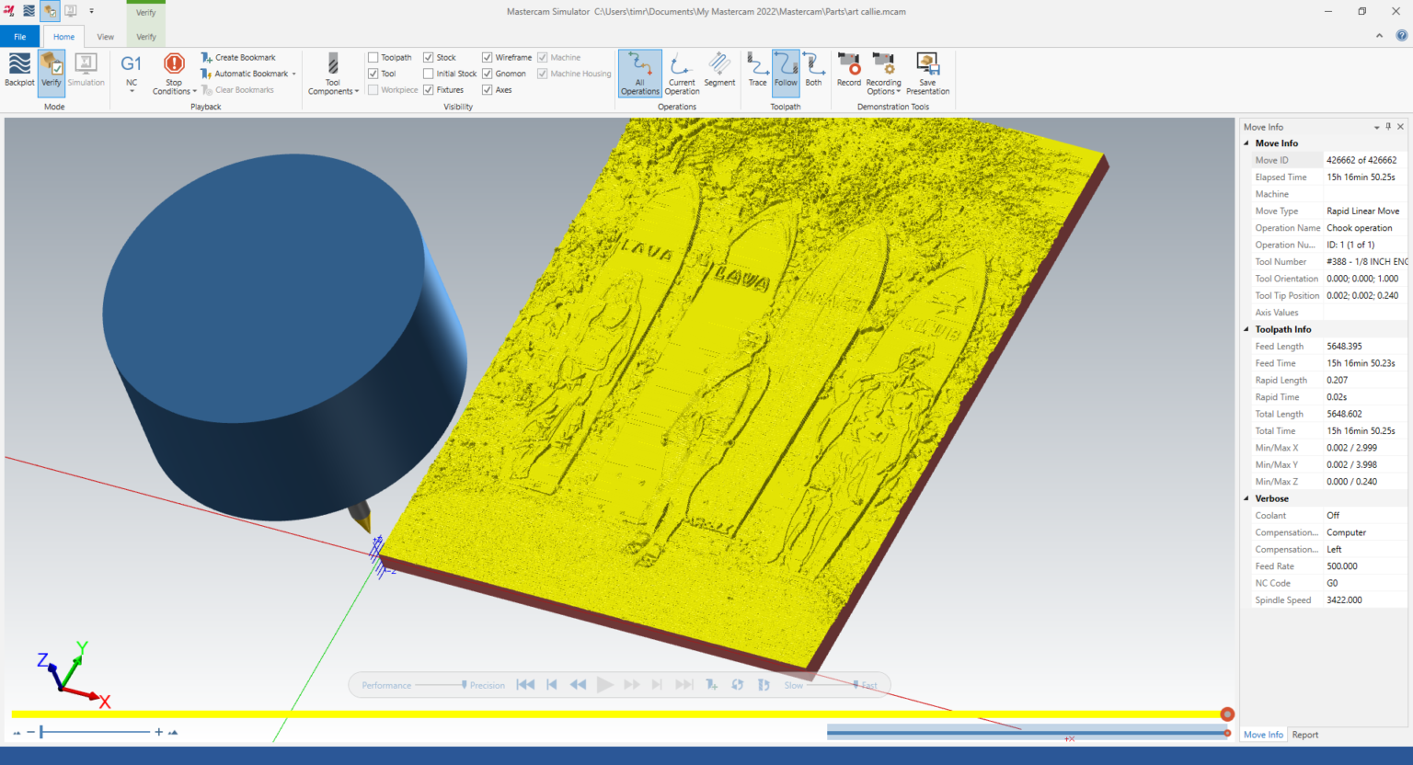Click Automatic Bookmark
1413x765 pixels.
[x=244, y=74]
